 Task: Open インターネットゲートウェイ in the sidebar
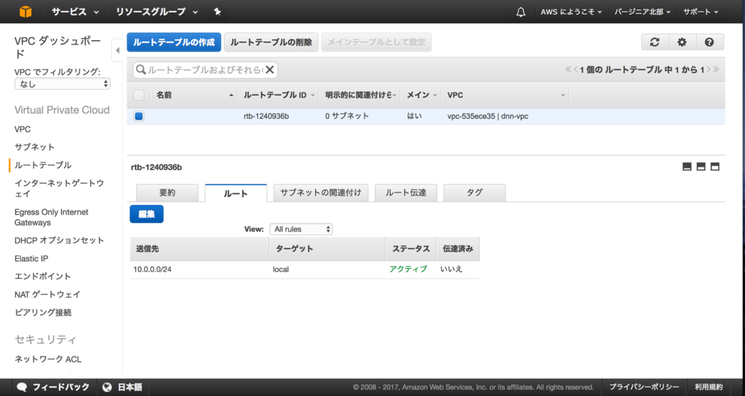coord(59,189)
